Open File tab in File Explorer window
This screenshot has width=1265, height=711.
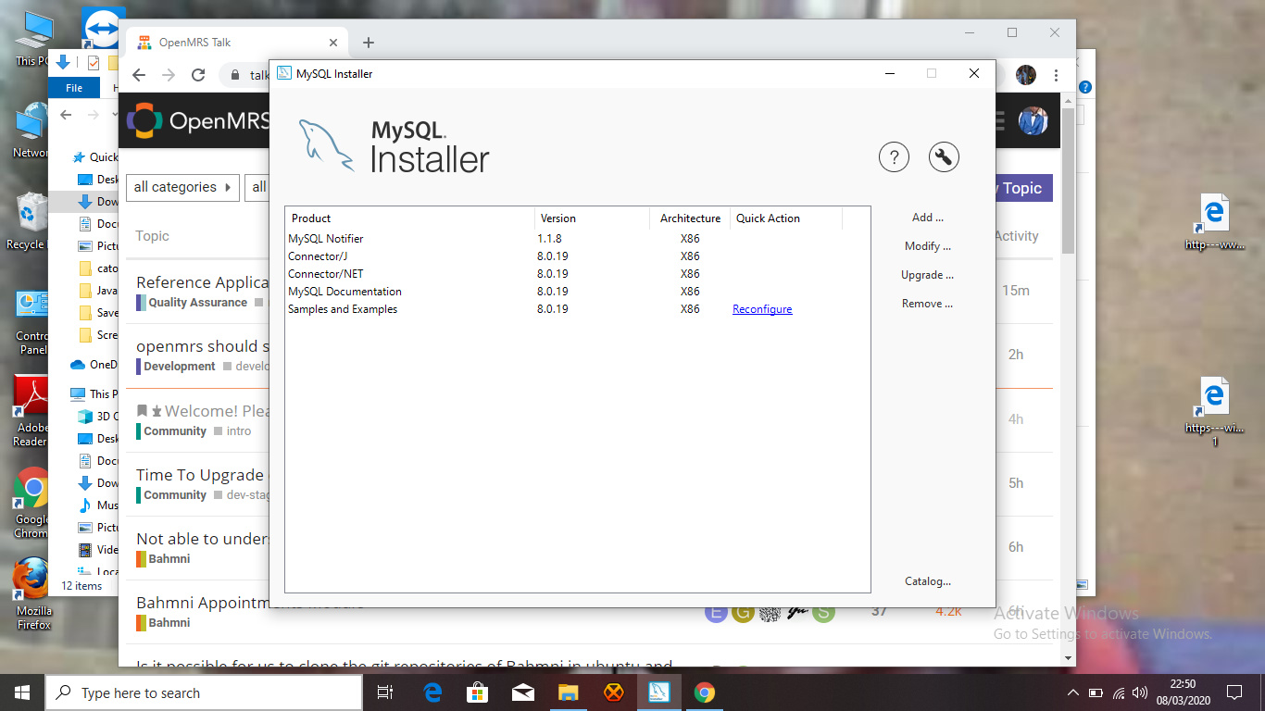coord(74,88)
